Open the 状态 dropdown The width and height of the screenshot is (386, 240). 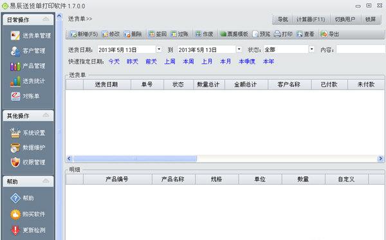coord(311,50)
